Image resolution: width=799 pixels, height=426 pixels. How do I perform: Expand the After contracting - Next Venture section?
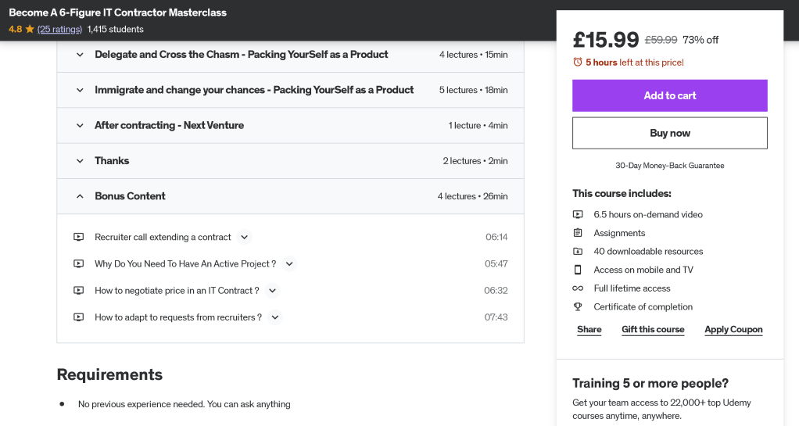tap(291, 125)
